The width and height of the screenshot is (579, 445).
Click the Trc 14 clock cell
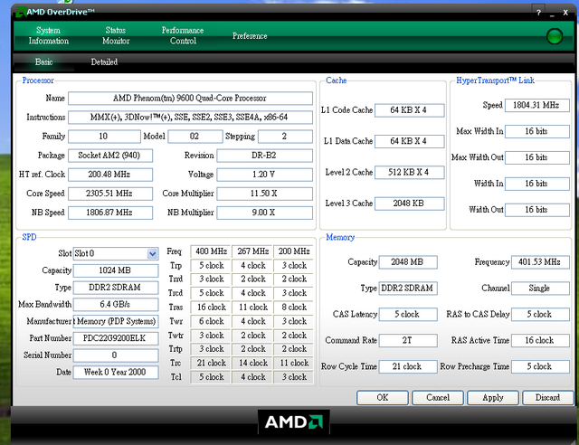pyautogui.click(x=252, y=363)
